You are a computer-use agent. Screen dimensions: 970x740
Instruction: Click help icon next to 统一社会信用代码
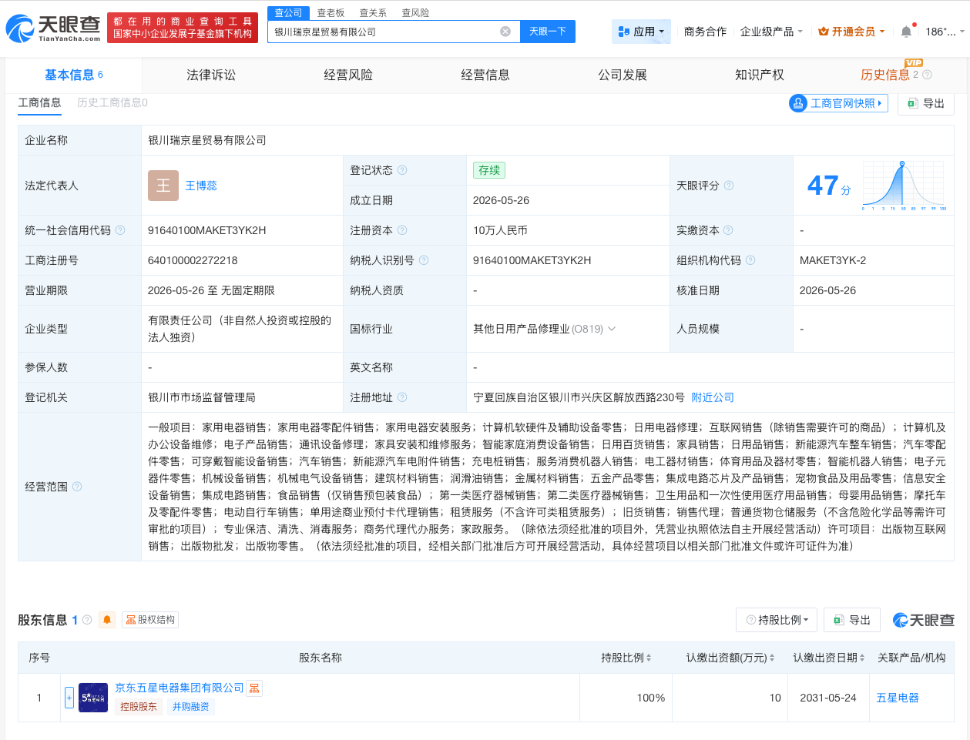[x=120, y=230]
